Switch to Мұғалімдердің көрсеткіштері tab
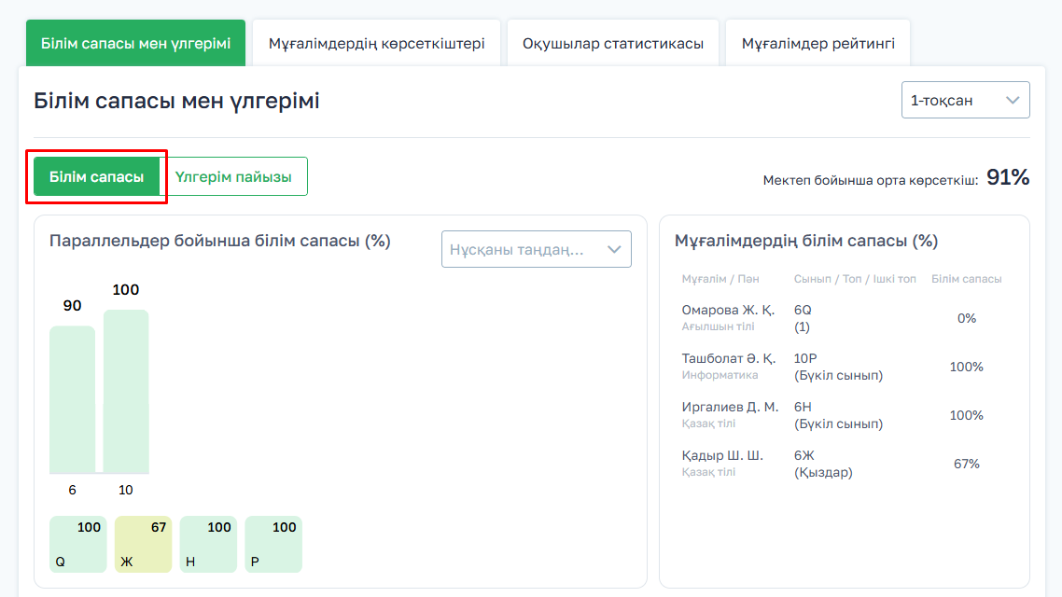1062x597 pixels. 376,44
